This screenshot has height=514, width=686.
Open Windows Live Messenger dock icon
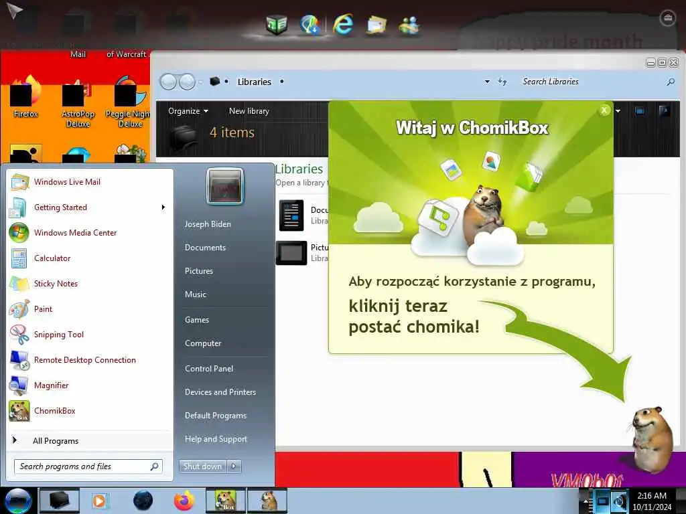coord(409,25)
